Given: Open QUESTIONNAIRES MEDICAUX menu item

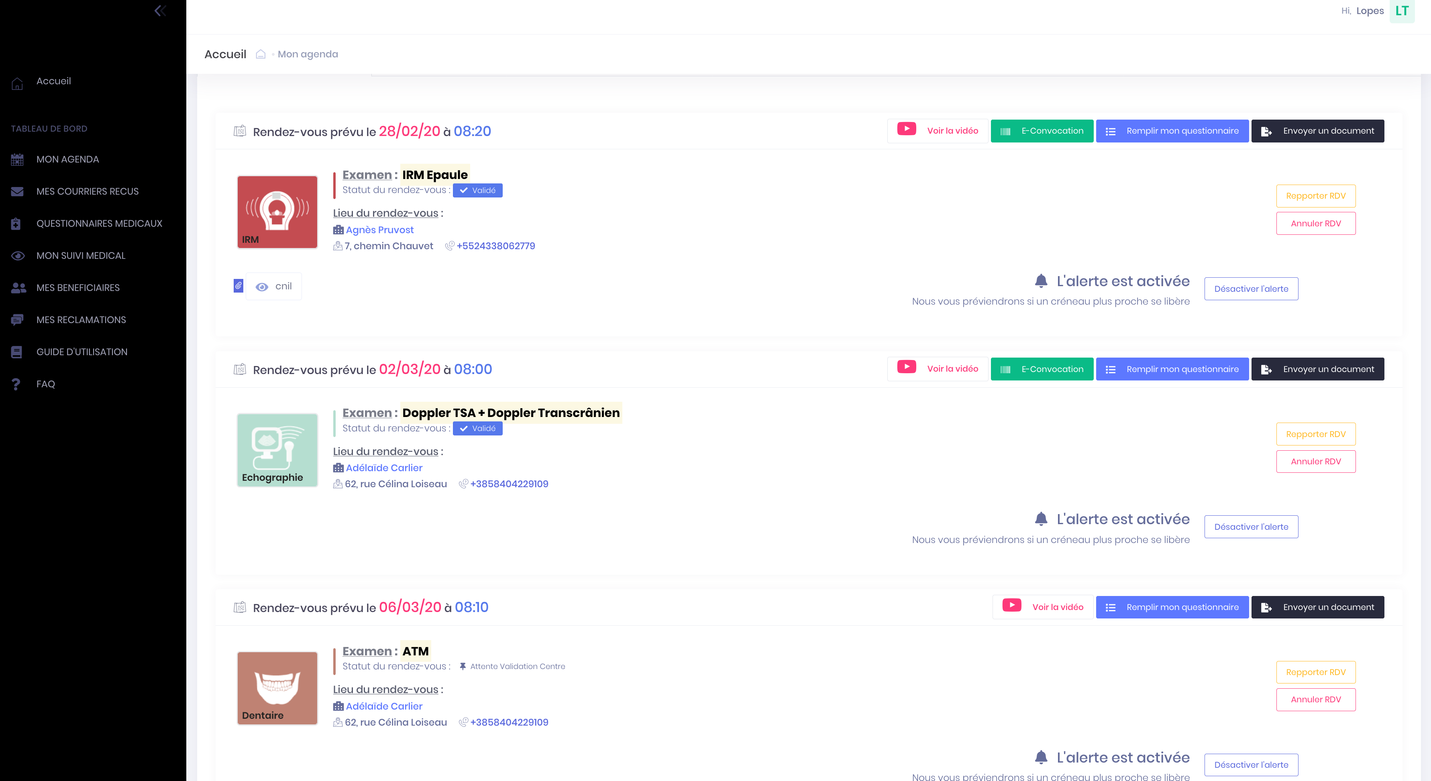Looking at the screenshot, I should point(99,224).
